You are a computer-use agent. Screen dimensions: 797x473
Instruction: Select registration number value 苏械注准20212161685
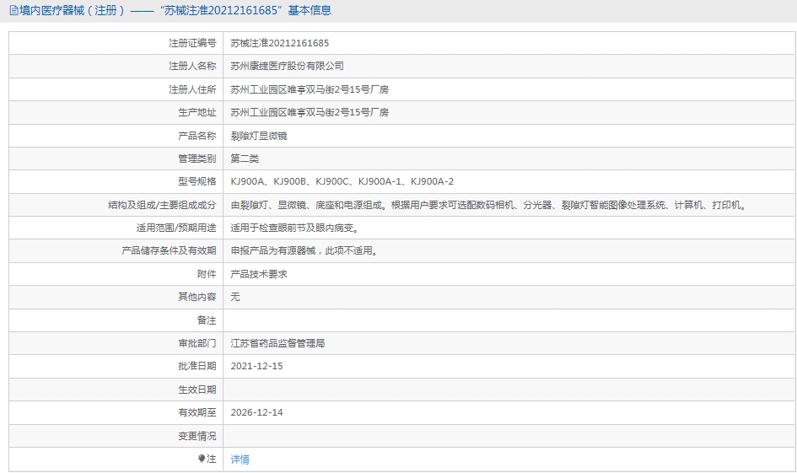279,43
